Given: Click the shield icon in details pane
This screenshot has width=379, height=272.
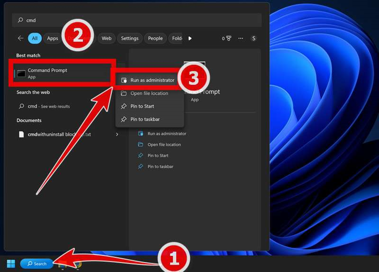Looking at the screenshot, I should tap(141, 133).
